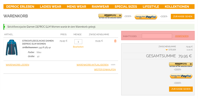
Task: Open the RAINWEAR menu
Action: click(100, 7)
